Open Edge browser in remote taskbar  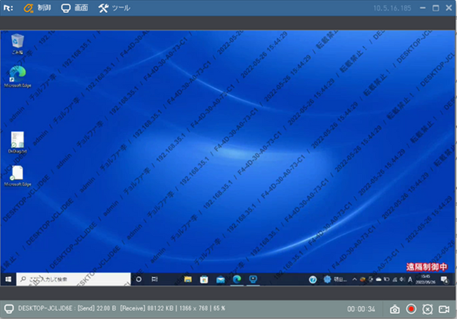click(236, 279)
